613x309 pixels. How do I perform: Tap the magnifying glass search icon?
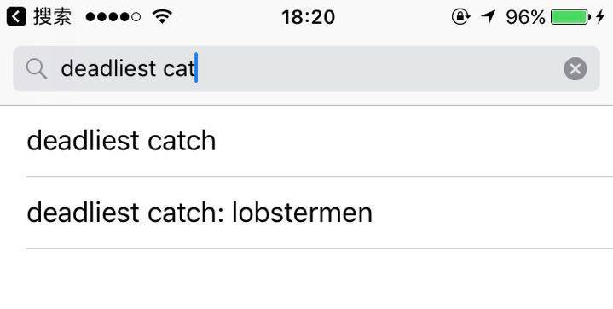click(37, 69)
